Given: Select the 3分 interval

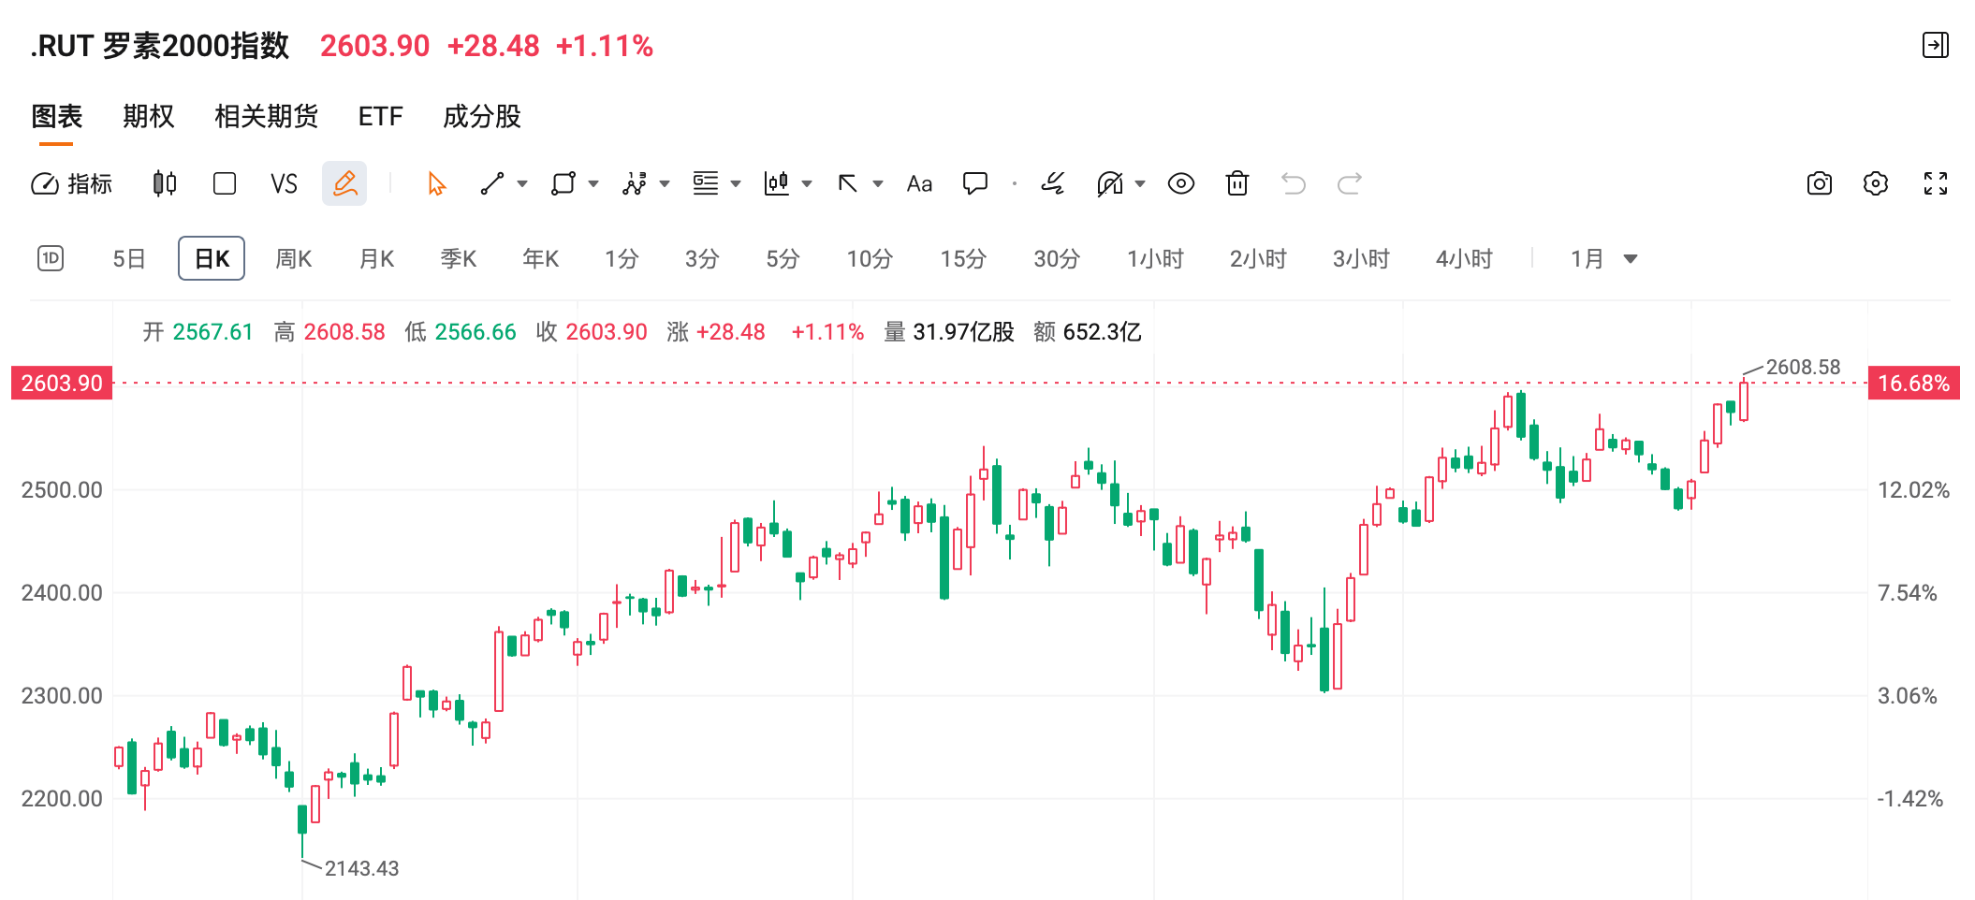Looking at the screenshot, I should point(702,259).
